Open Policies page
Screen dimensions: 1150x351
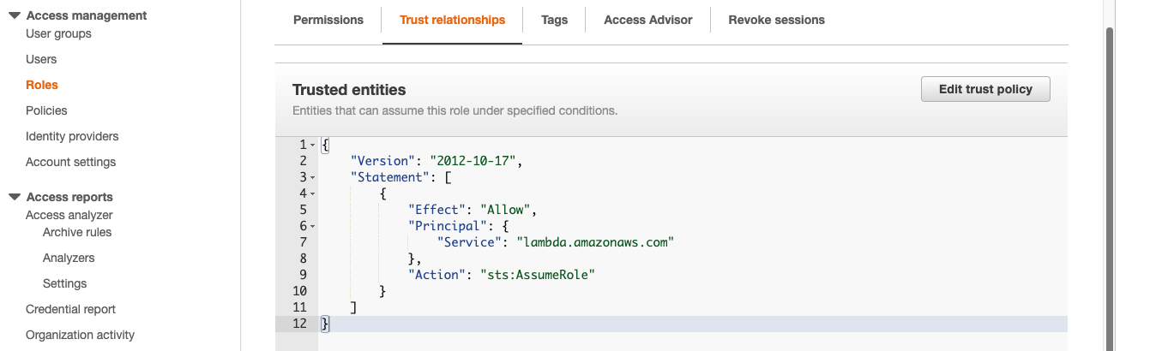pos(46,110)
